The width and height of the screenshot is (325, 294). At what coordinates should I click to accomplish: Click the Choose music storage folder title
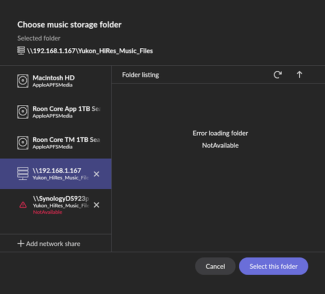click(x=69, y=25)
